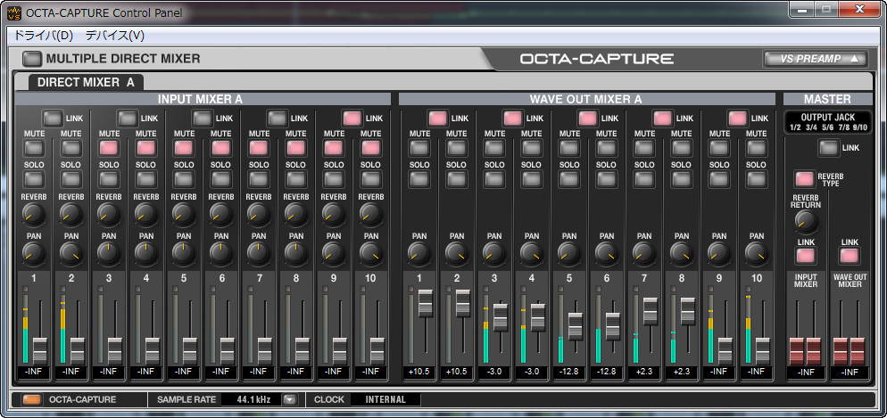Screen dimensions: 887x418
Task: Click the master INPUT MIXER red fader
Action: (806, 351)
